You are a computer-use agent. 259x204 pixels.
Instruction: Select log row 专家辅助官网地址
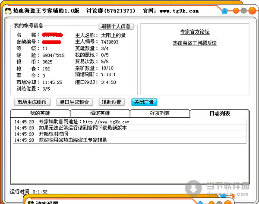(x=130, y=122)
